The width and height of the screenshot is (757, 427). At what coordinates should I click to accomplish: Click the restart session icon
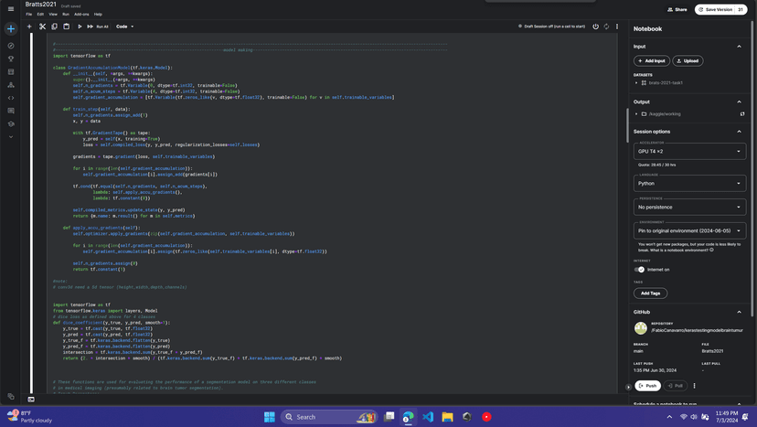pos(606,27)
